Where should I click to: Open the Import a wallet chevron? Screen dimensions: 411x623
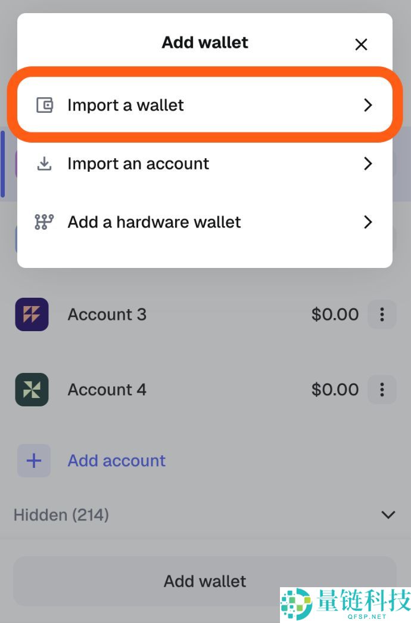coord(368,105)
